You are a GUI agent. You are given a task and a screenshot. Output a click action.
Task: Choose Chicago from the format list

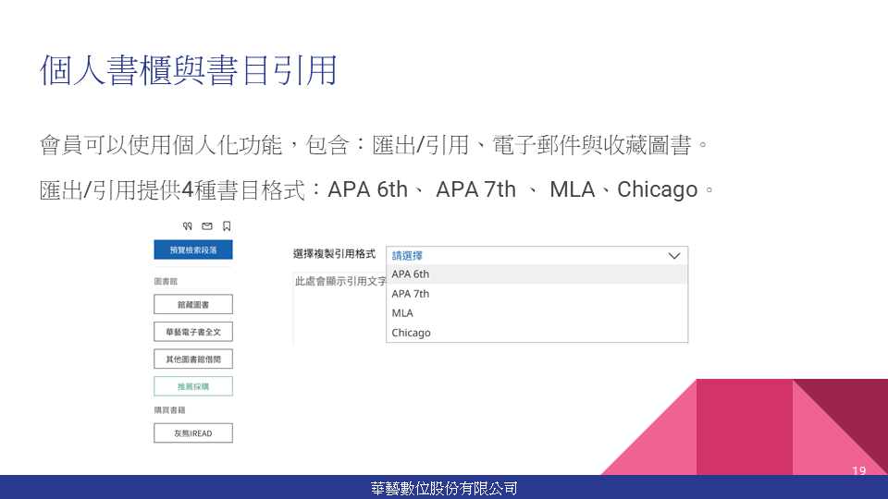click(x=536, y=333)
